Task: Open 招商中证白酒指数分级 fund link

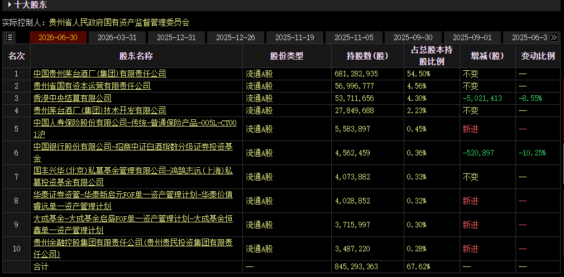Action: [x=133, y=153]
